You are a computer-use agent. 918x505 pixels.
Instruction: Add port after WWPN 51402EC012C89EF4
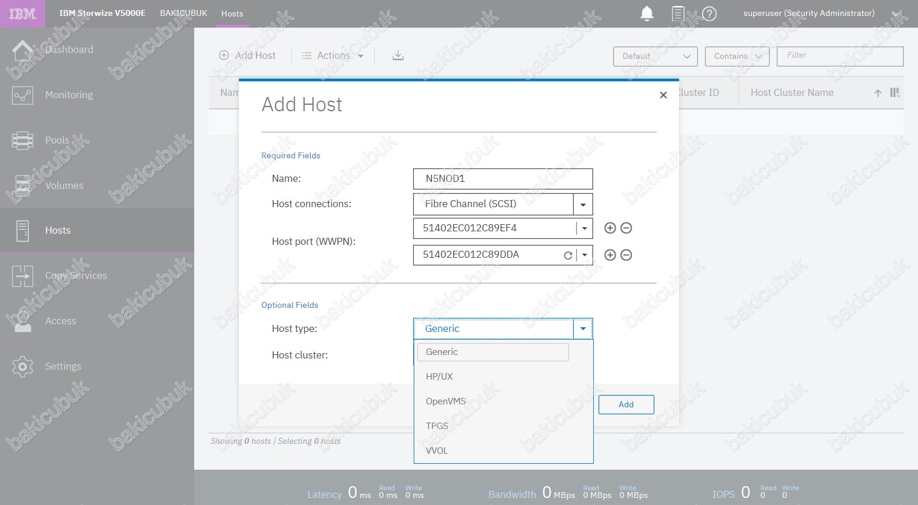coord(610,228)
